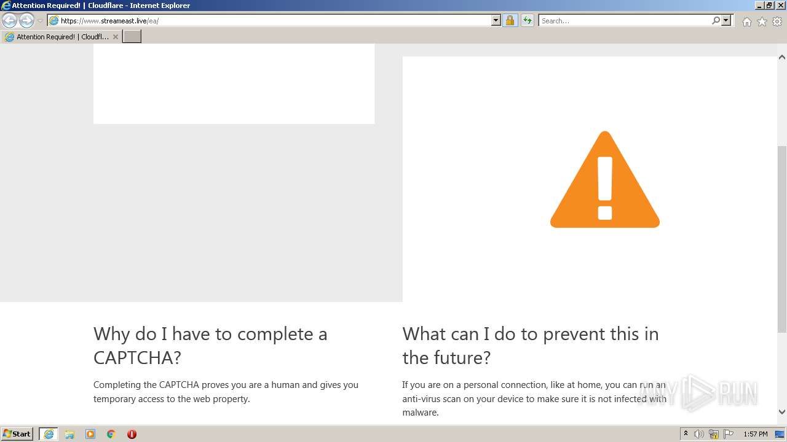
Task: Open the volume speaker tray icon
Action: (699, 434)
